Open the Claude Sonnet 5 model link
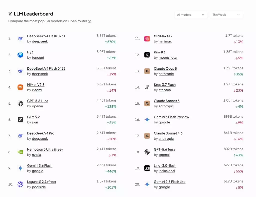The height and width of the screenshot is (197, 256). coord(166,101)
